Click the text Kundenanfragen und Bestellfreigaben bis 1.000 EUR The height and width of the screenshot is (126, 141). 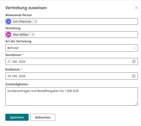point(43,91)
